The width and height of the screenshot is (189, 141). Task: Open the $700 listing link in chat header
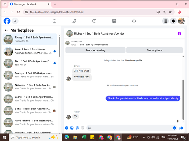click(90, 45)
